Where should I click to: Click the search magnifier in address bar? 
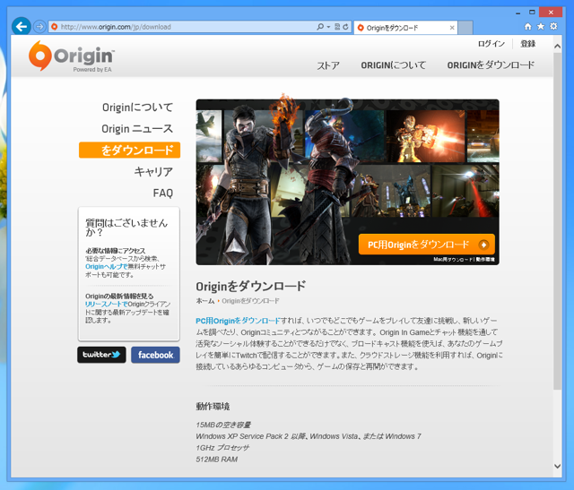pos(320,27)
